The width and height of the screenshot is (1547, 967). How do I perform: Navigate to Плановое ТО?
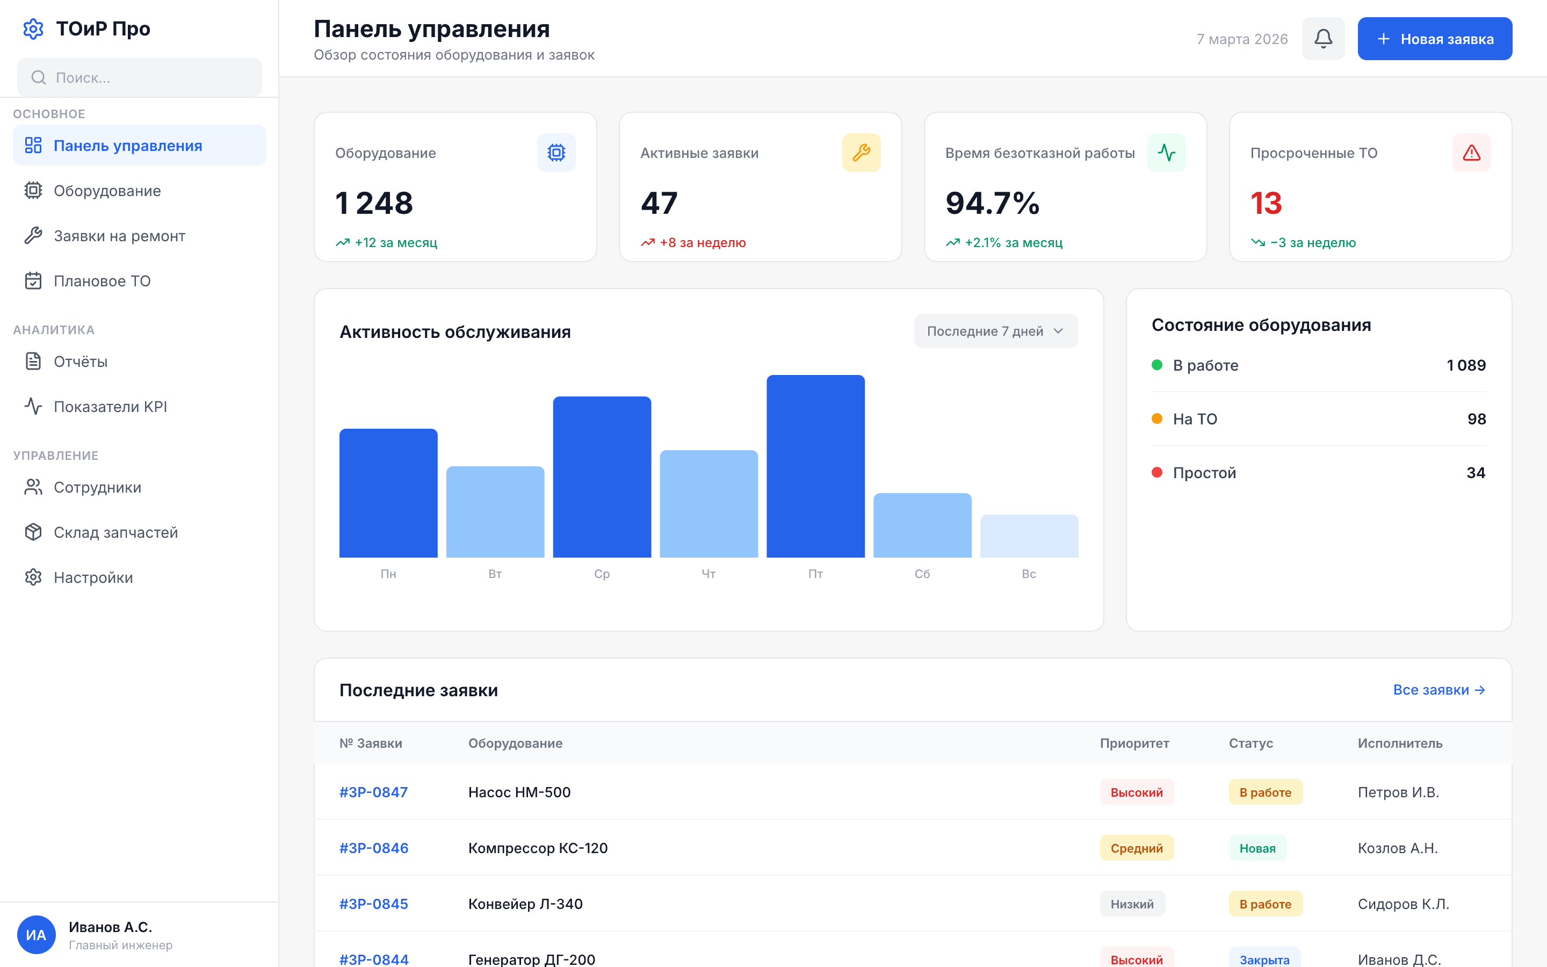click(139, 281)
